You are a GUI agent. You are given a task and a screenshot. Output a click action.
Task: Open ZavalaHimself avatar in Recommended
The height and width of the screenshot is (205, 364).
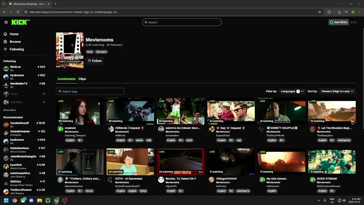pos(6,125)
